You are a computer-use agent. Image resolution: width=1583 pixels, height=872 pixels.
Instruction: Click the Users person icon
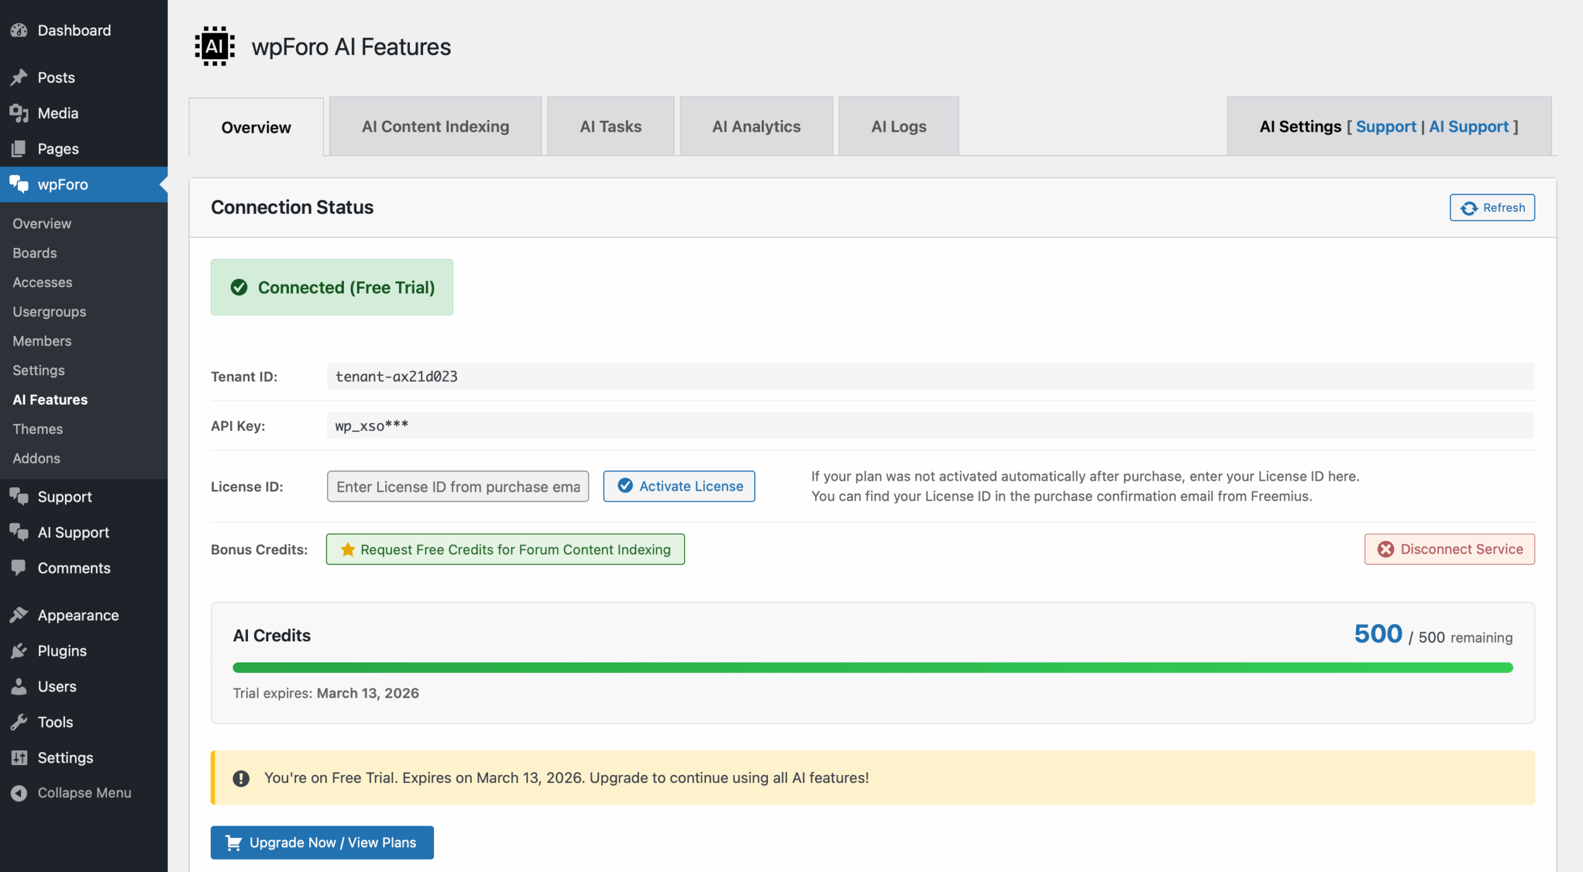coord(19,687)
